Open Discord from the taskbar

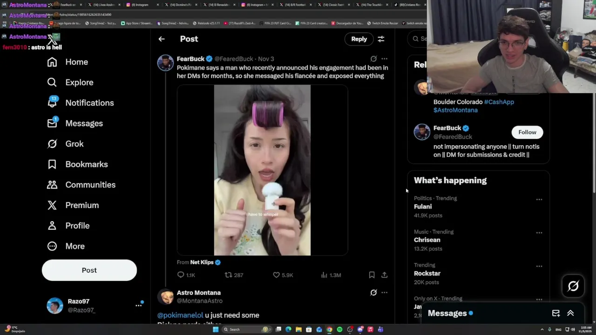point(360,329)
